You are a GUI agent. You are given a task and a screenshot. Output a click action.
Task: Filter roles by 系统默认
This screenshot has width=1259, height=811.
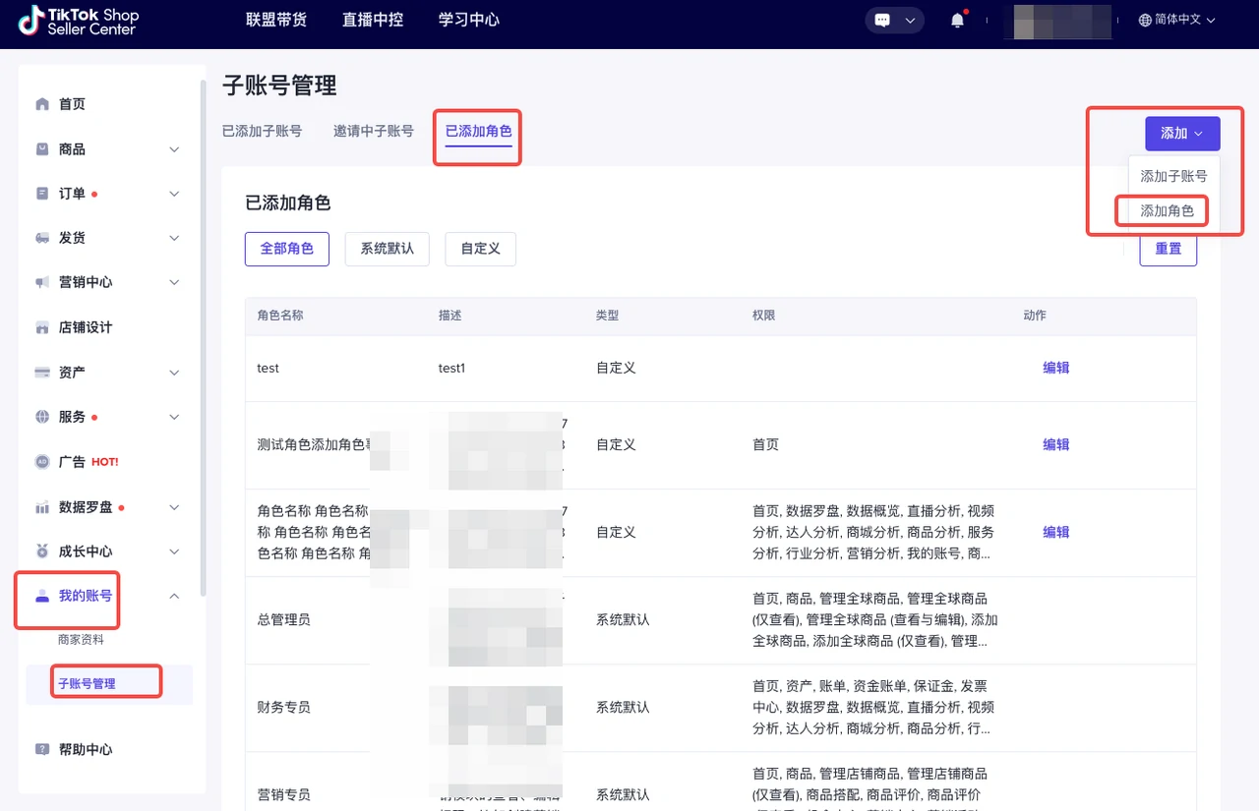(x=387, y=249)
